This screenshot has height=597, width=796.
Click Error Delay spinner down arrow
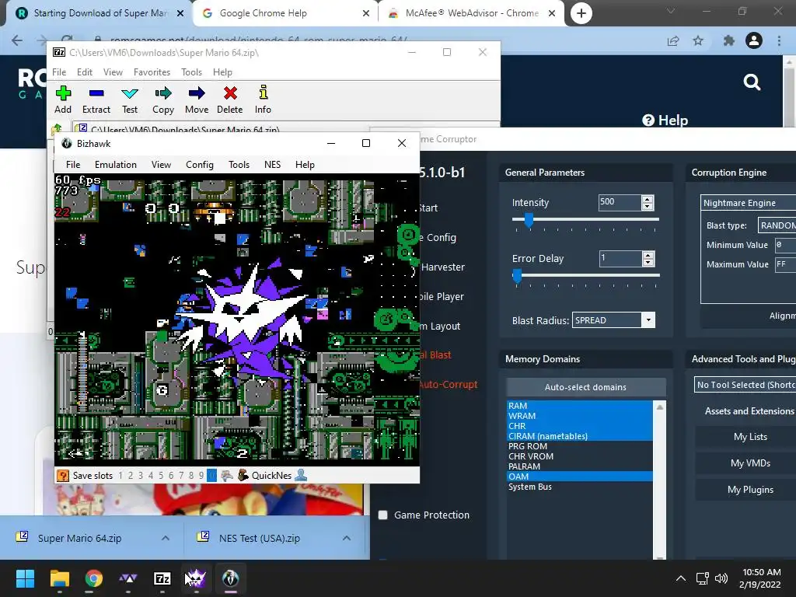point(648,263)
